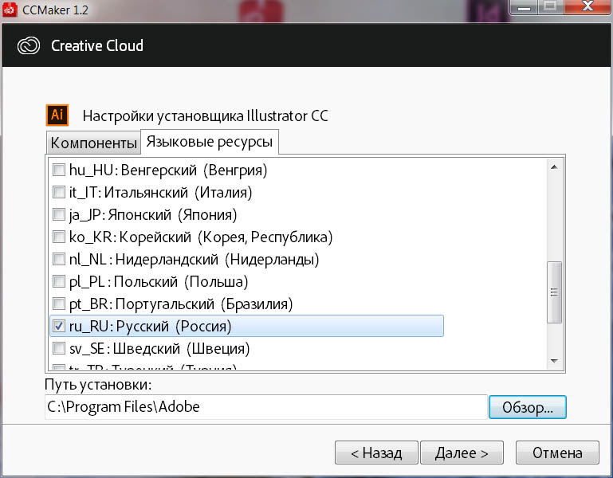Select row text 'ru_RU: Русский (Россия)'
Image resolution: width=613 pixels, height=478 pixels.
click(x=150, y=326)
